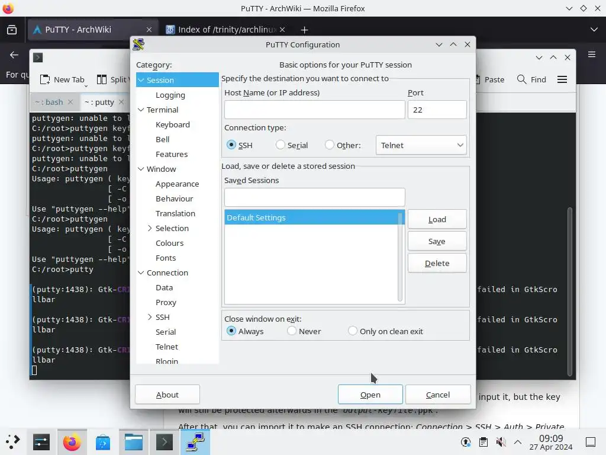Click the muted volume tray icon
The width and height of the screenshot is (606, 455).
click(501, 442)
